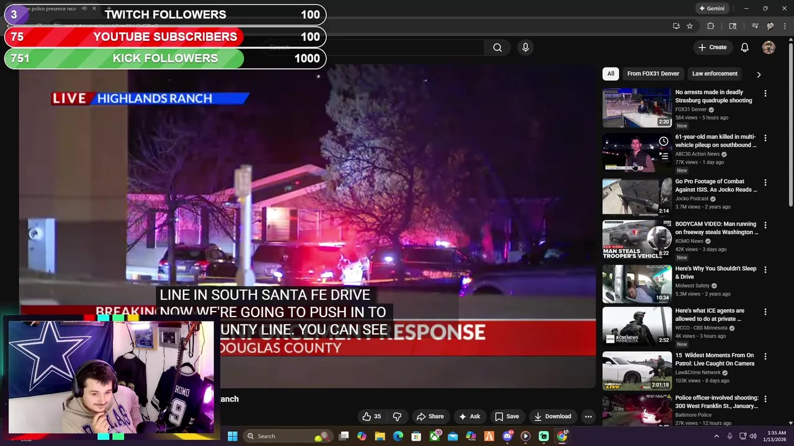Screen dimensions: 794x446
Task: Save the video to playlist
Action: 506,416
